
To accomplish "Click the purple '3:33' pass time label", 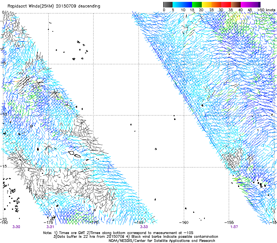I will [x=144, y=227].
